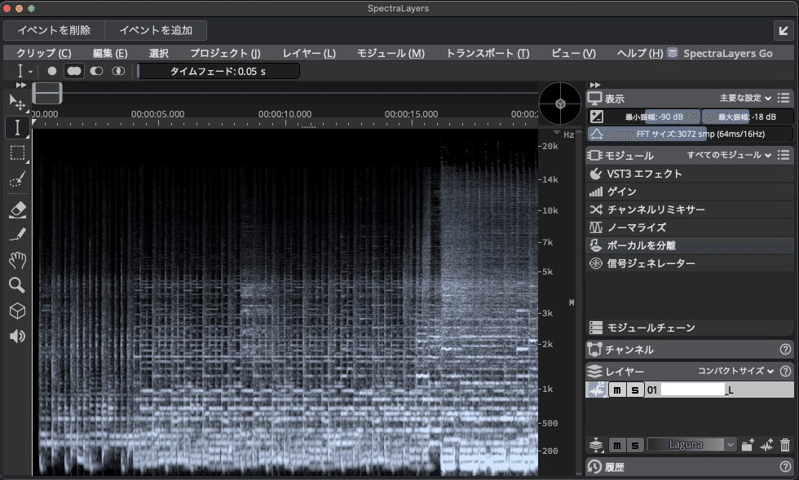Select the Eraser tool
The width and height of the screenshot is (799, 480).
[16, 209]
